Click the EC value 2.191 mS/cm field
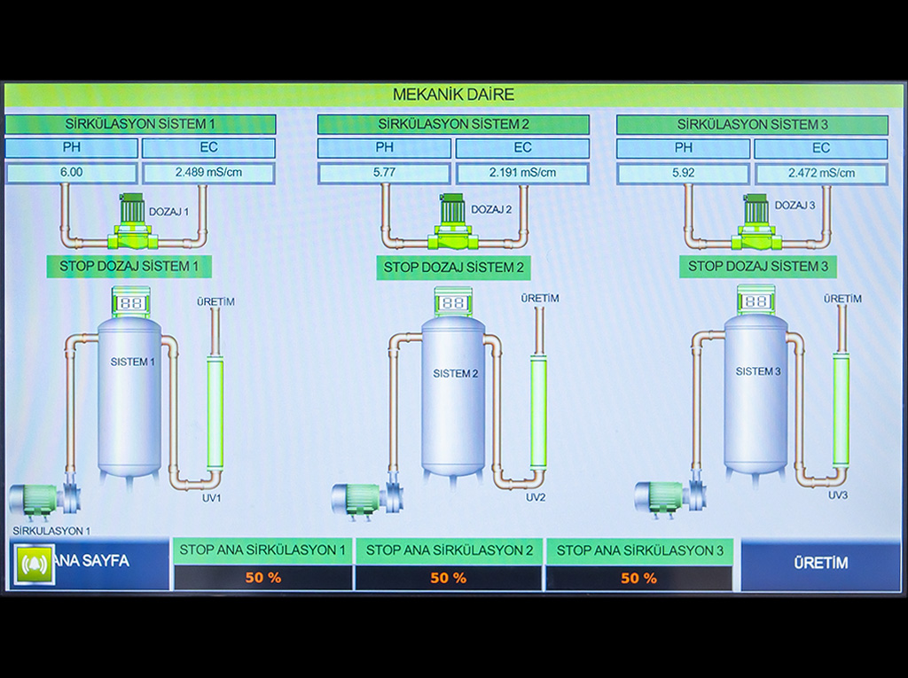The image size is (908, 678). click(522, 173)
